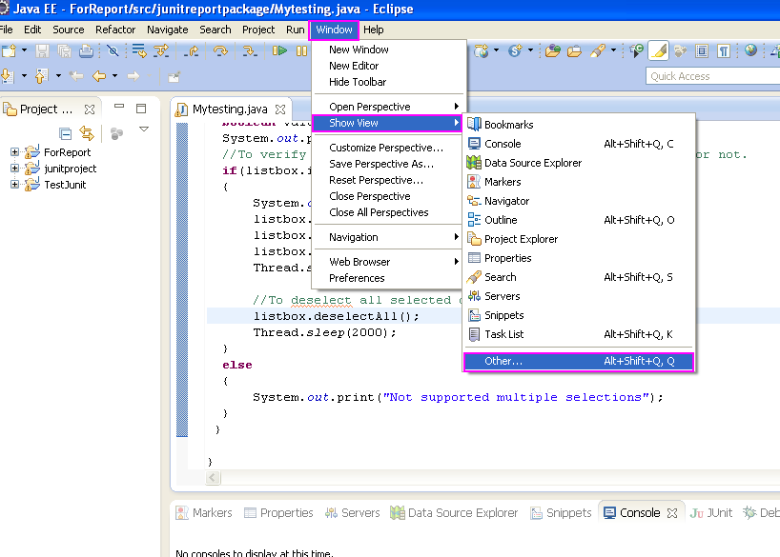Click the Forward navigation arrow
Viewport: 780px width, 557px height.
point(133,76)
